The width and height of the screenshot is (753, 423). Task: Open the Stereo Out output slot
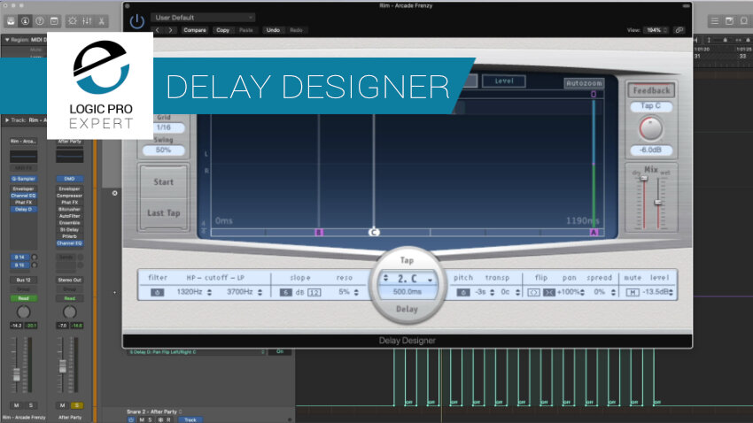point(70,280)
